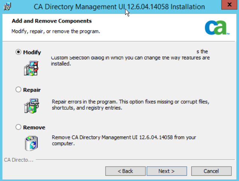239x181 pixels.
Task: Click the Modify components icon
Action: tap(31, 68)
